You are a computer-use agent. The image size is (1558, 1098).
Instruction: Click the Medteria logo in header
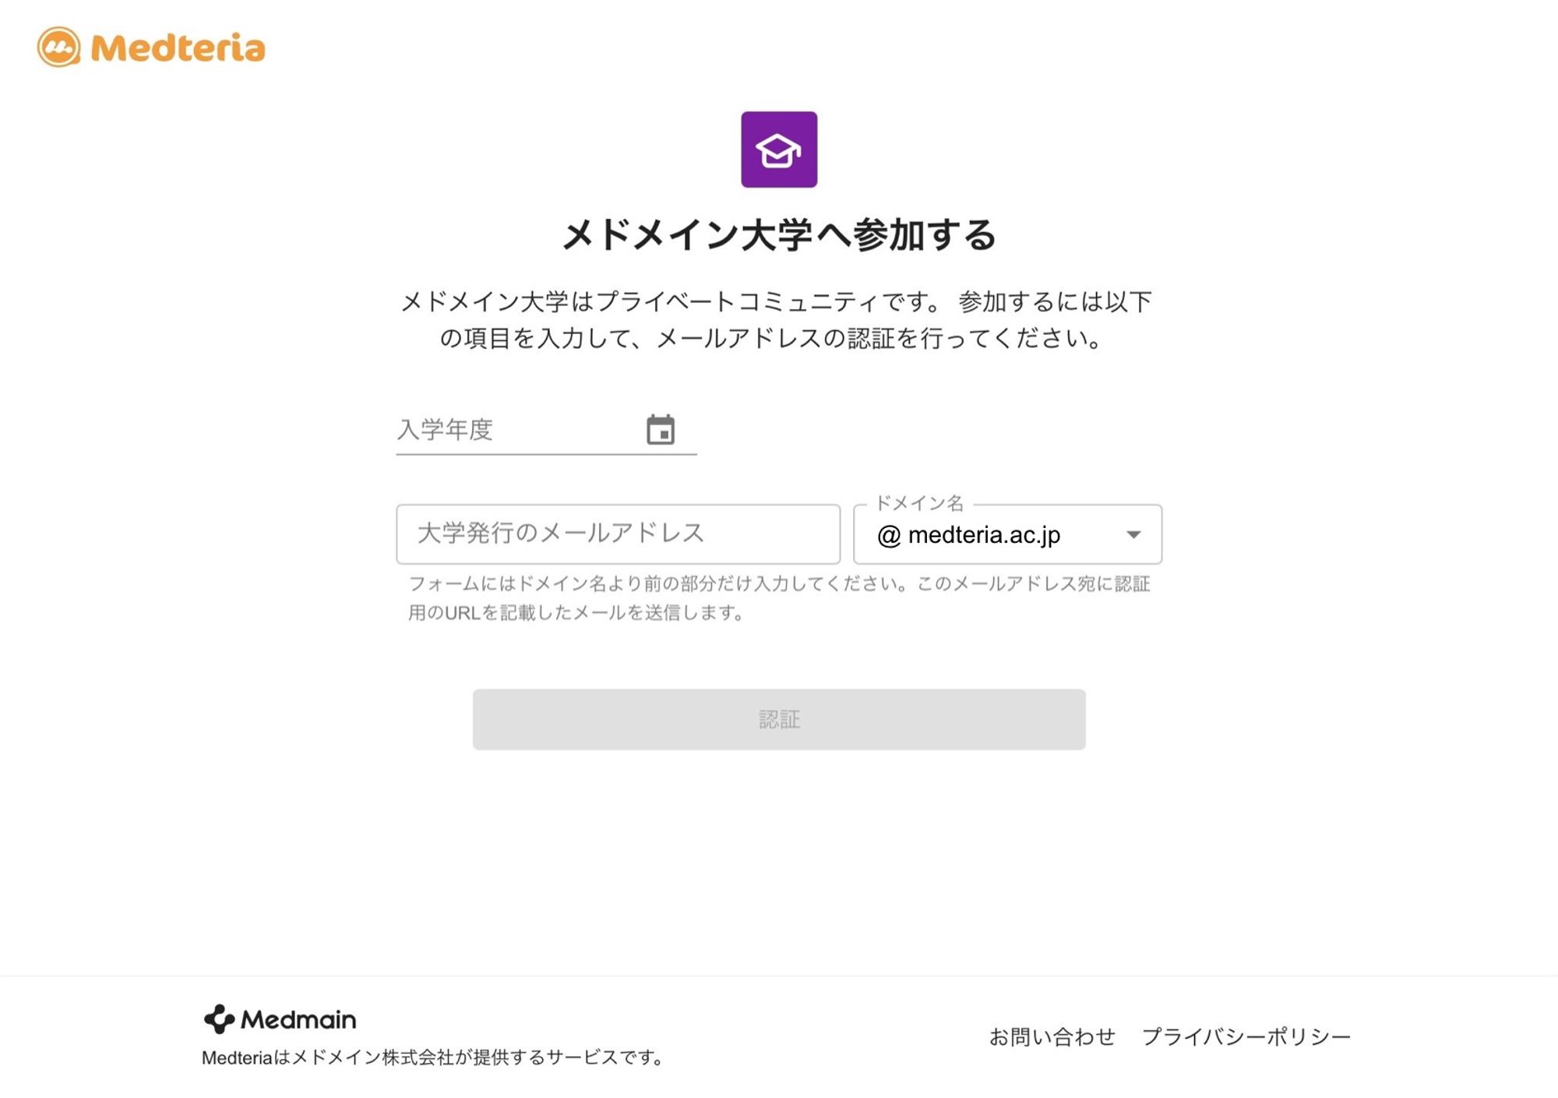tap(151, 48)
